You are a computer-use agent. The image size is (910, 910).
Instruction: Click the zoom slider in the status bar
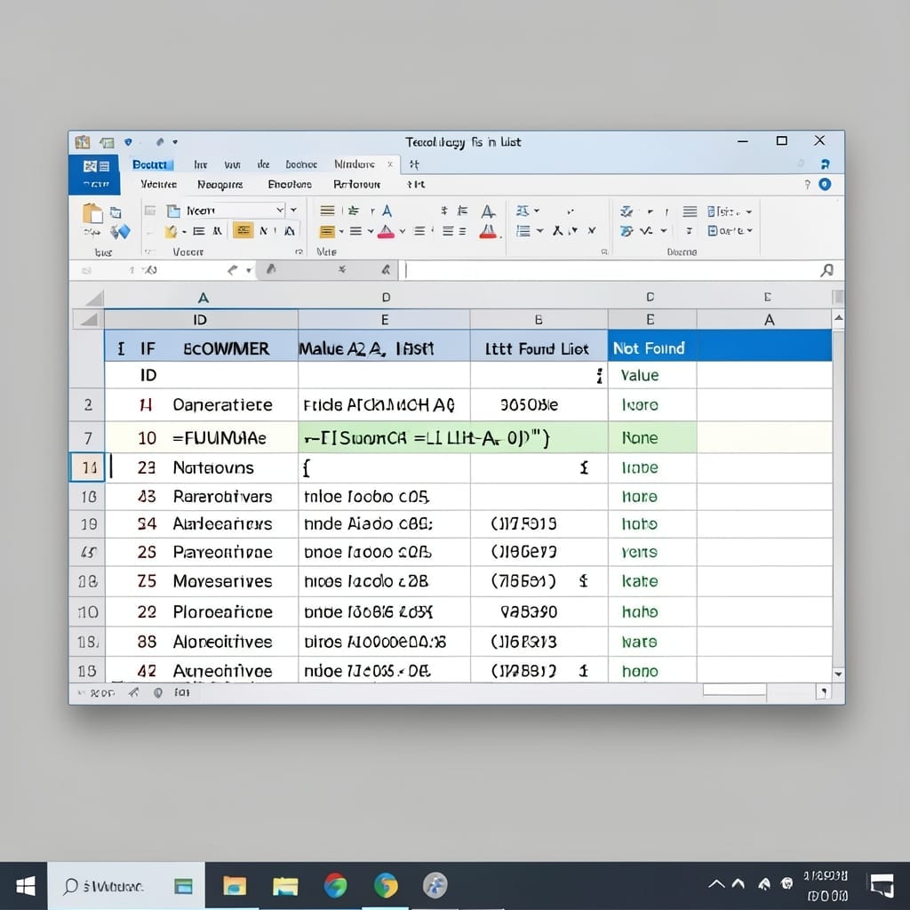pos(735,690)
